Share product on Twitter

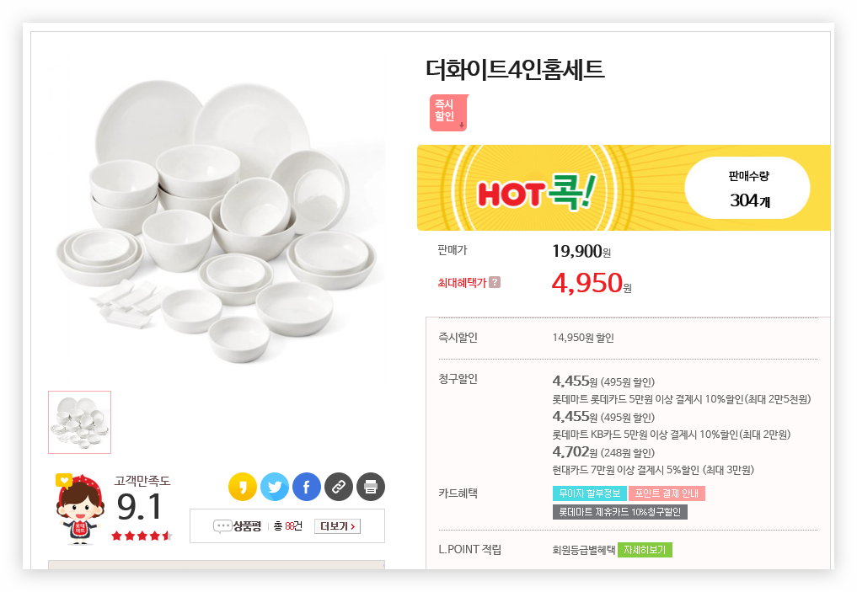pyautogui.click(x=275, y=487)
